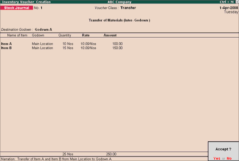
Task: Select Main Location godown for Item B
Action: click(43, 48)
